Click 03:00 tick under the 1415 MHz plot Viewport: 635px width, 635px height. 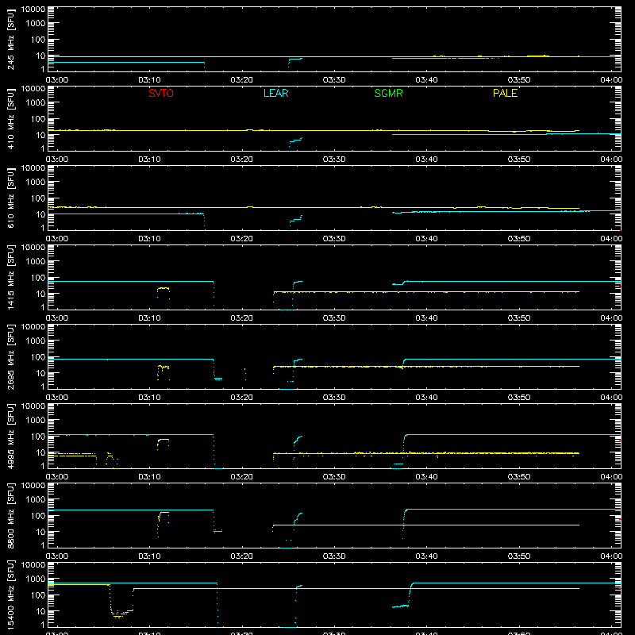pyautogui.click(x=57, y=318)
